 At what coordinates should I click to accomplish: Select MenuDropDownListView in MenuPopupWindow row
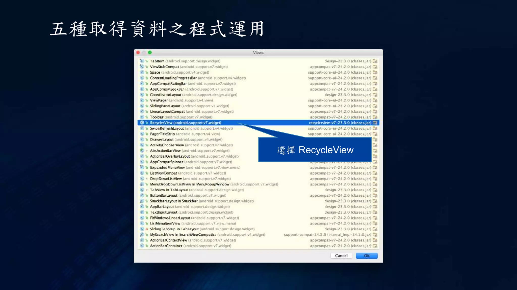tap(258, 184)
